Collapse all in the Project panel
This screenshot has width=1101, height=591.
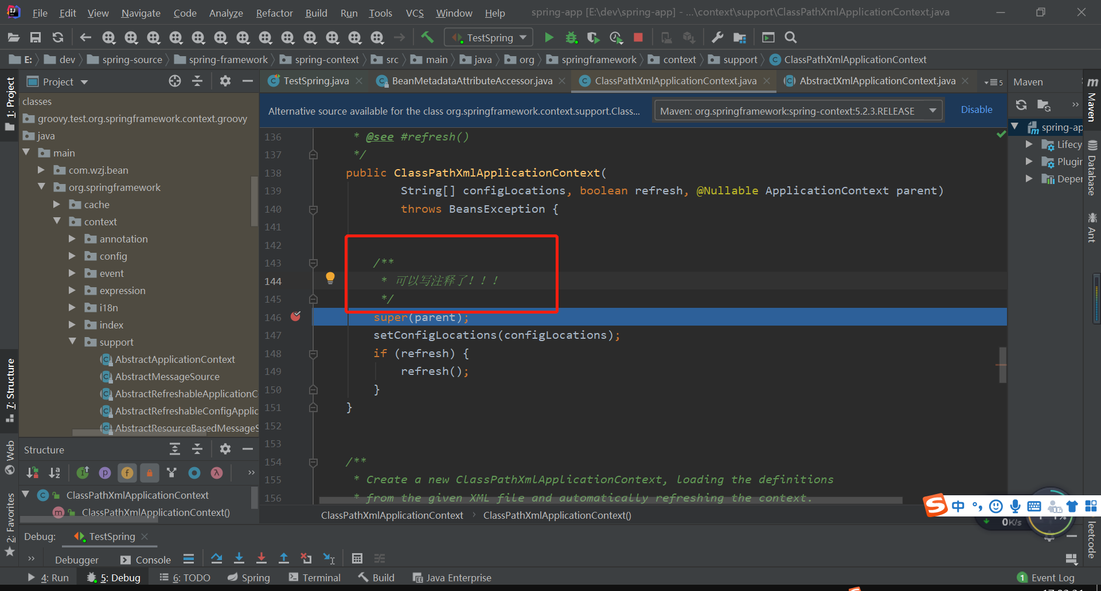point(197,81)
